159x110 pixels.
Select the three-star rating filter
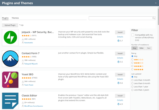pyautogui.click(x=132, y=63)
